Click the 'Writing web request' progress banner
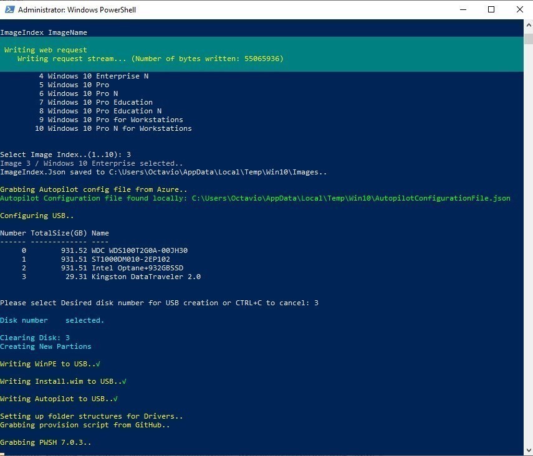 tap(261, 54)
